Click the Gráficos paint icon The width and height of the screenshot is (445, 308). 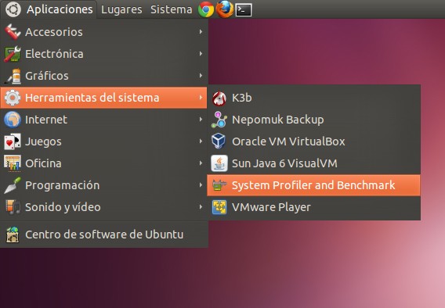tap(13, 76)
